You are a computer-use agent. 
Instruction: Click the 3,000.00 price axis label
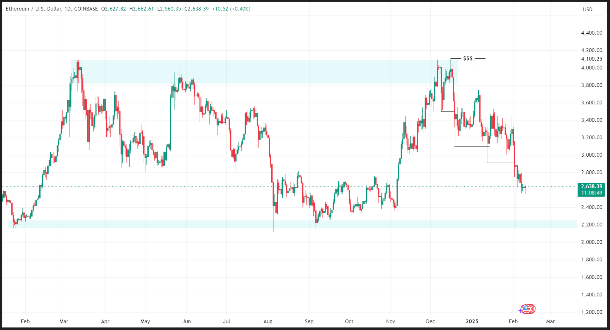click(592, 155)
